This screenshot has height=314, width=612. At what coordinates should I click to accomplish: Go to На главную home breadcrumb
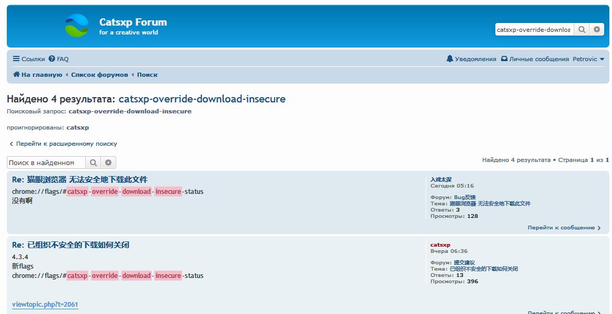[38, 75]
